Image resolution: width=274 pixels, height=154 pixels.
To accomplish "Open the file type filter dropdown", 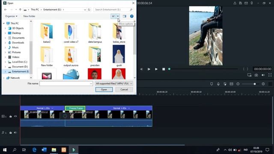I will [x=114, y=84].
